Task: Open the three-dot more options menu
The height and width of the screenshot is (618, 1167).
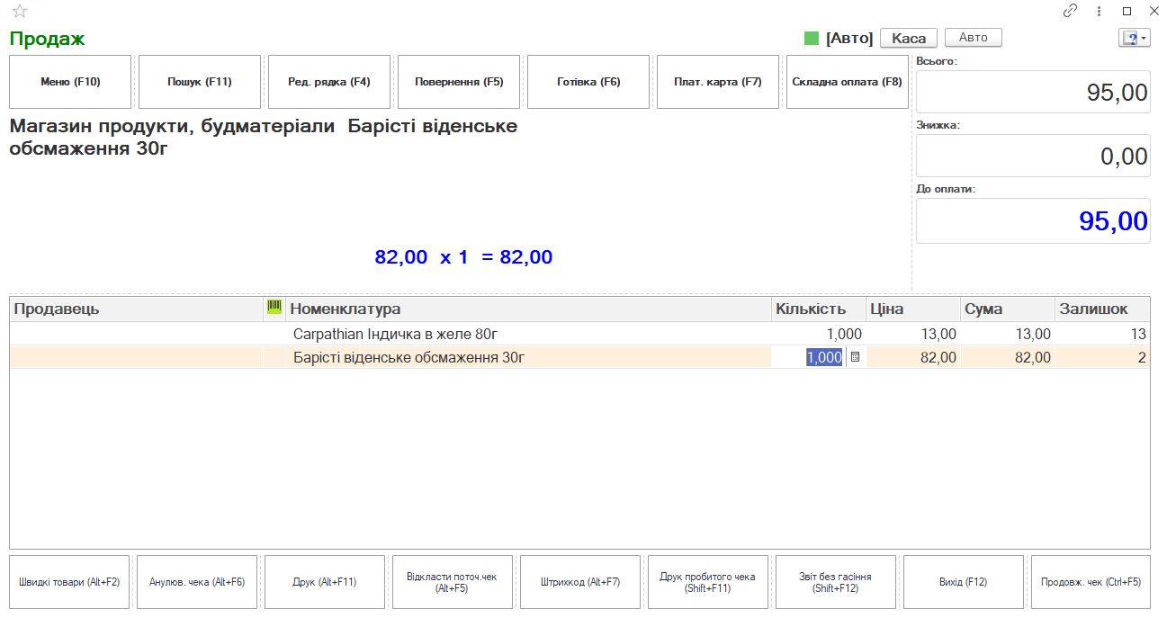Action: coord(1099,12)
